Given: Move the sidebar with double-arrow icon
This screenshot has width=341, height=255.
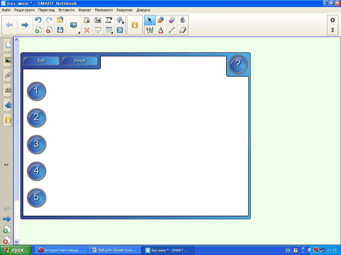Looking at the screenshot, I should pyautogui.click(x=6, y=165).
